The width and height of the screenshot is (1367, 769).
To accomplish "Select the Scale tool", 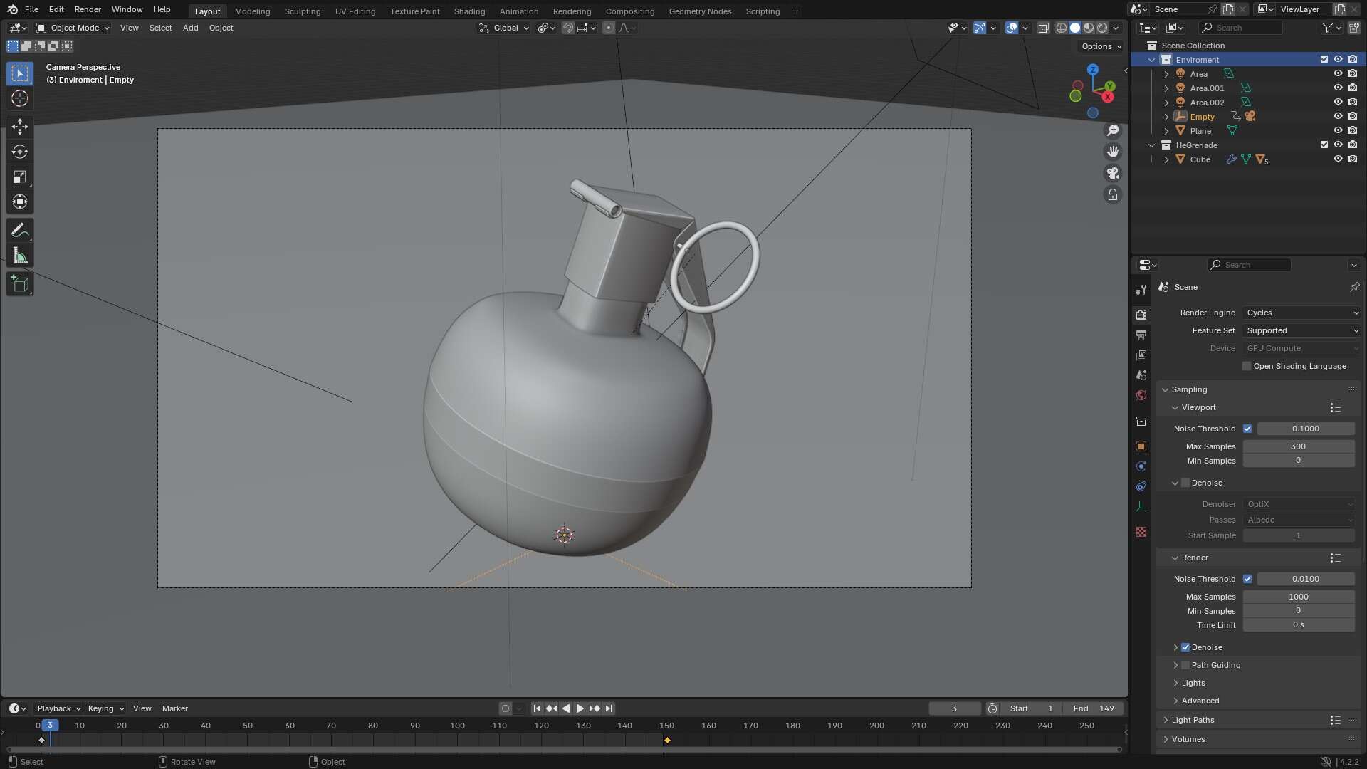I will click(20, 177).
